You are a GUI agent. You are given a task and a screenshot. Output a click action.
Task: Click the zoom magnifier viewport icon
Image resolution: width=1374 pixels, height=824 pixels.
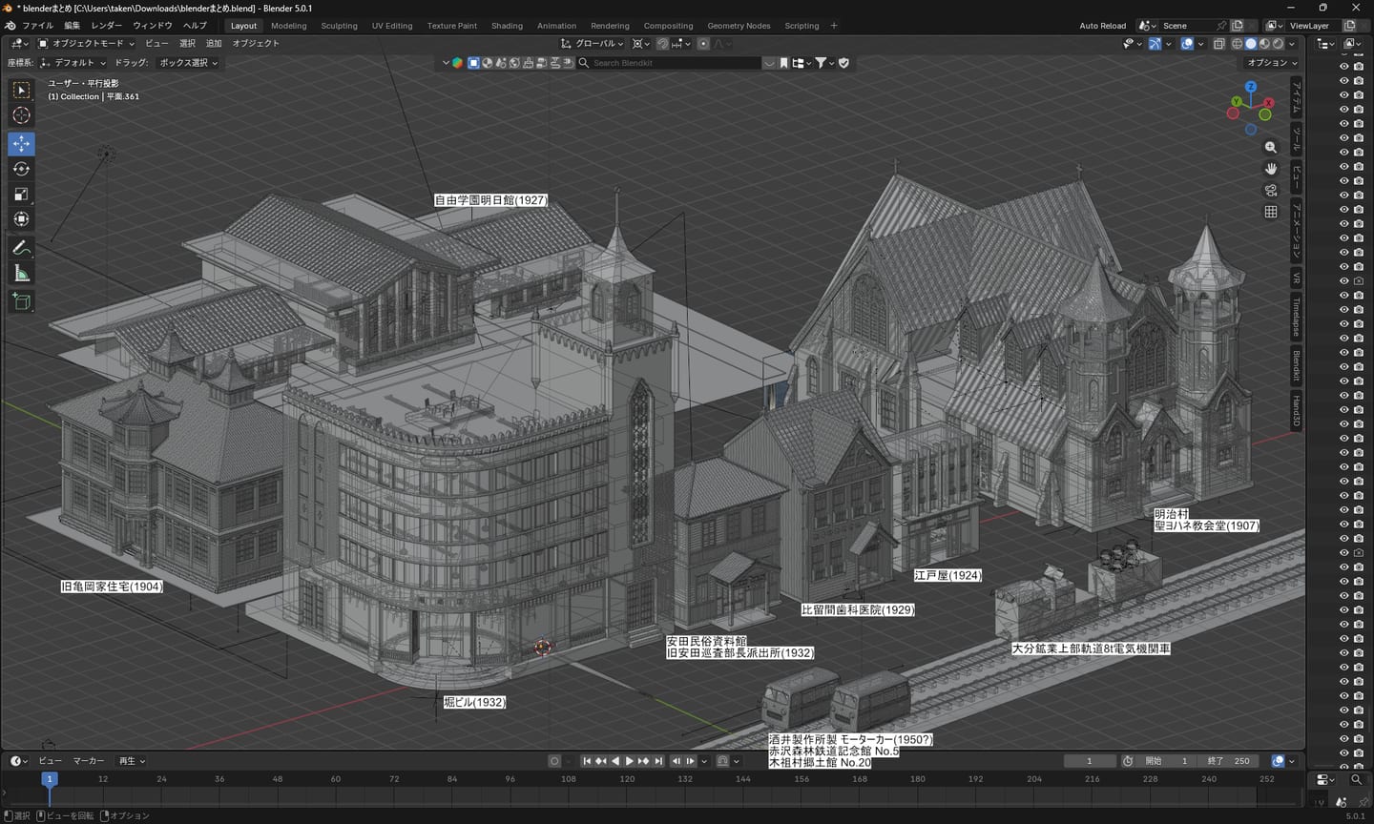(x=1271, y=147)
